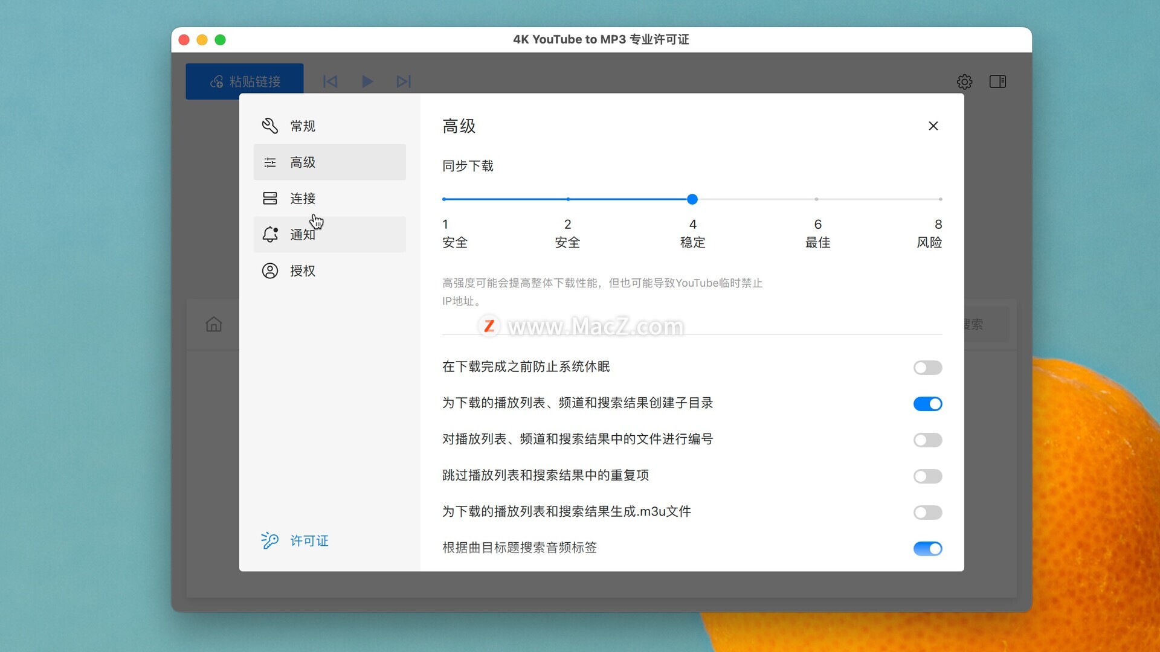This screenshot has height=652, width=1160.
Task: Set simultaneous downloads to 1 on slider
Action: click(x=444, y=199)
